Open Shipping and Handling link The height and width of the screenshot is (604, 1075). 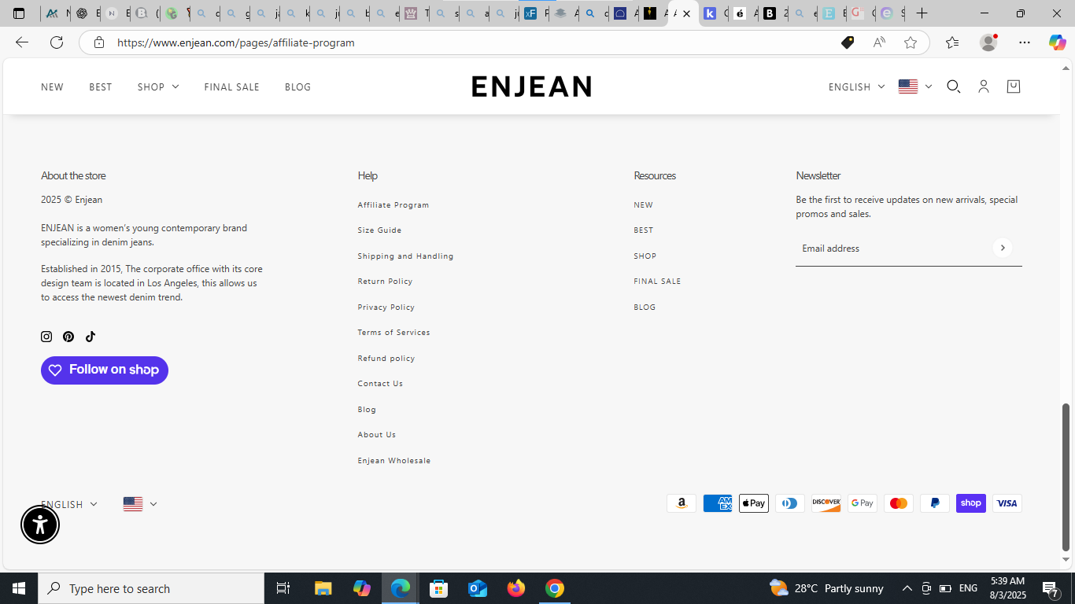[x=405, y=256]
